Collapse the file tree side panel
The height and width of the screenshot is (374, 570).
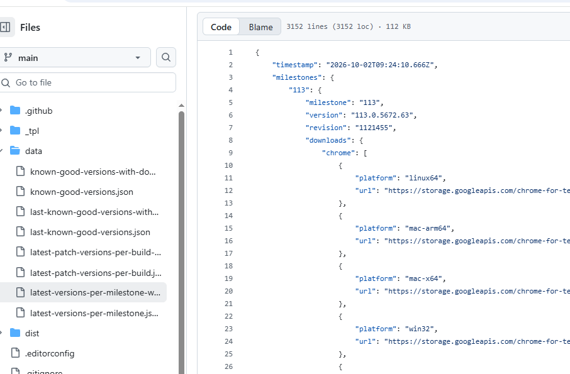click(x=5, y=27)
